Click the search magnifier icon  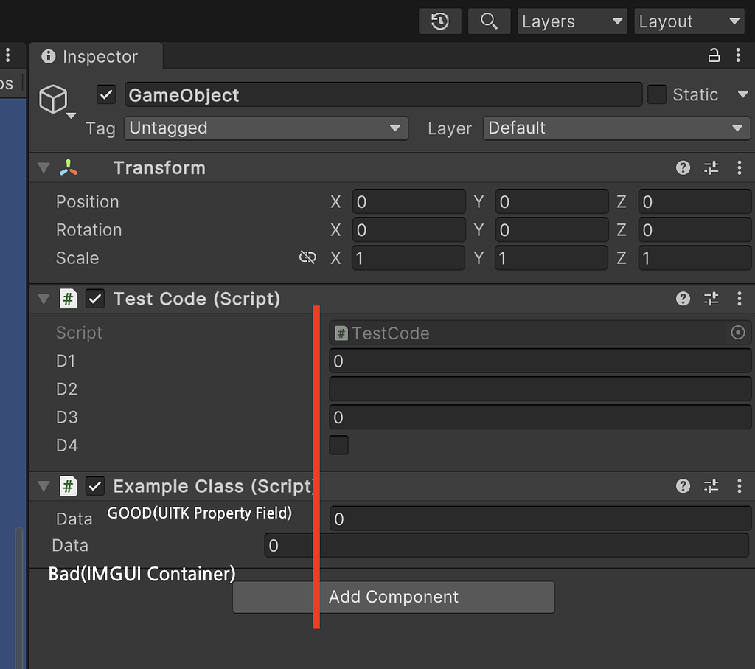[489, 21]
